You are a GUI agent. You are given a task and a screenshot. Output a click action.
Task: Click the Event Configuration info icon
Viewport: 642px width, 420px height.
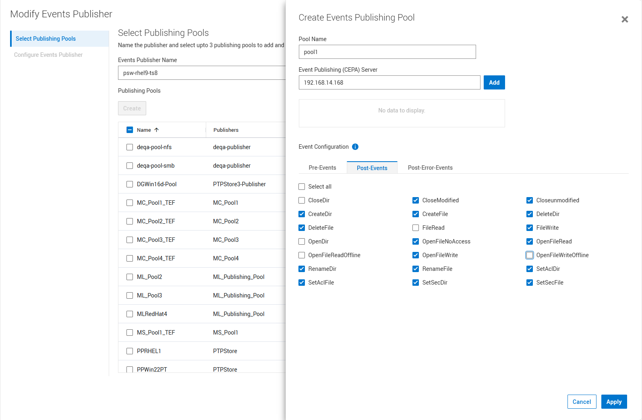tap(355, 147)
